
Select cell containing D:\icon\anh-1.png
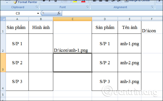tap(72, 43)
